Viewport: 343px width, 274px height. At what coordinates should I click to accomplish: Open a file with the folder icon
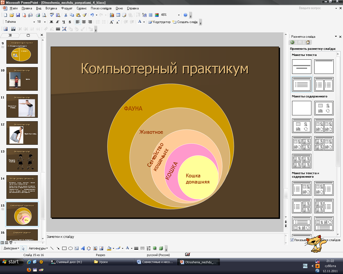pos(12,15)
